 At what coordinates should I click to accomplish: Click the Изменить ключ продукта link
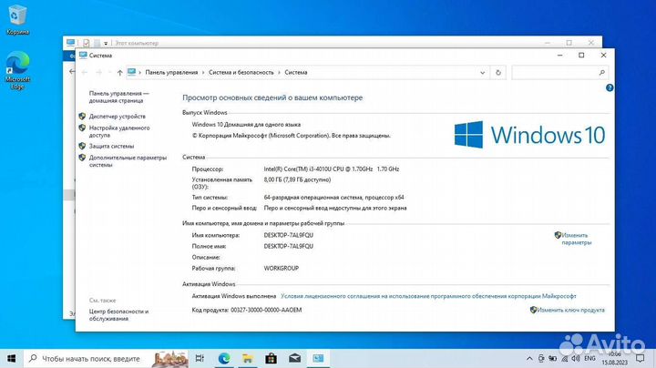coord(570,310)
